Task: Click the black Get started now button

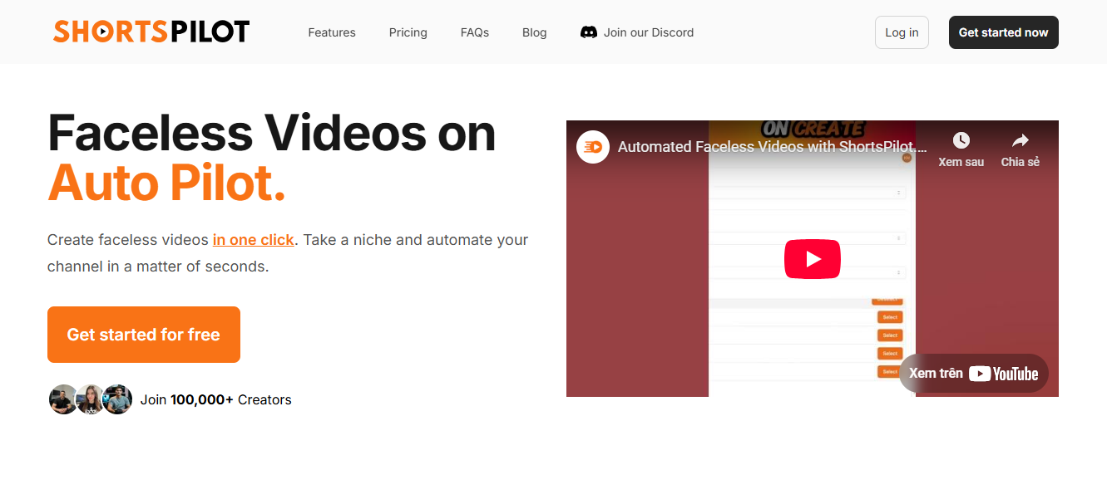Action: [x=1003, y=32]
